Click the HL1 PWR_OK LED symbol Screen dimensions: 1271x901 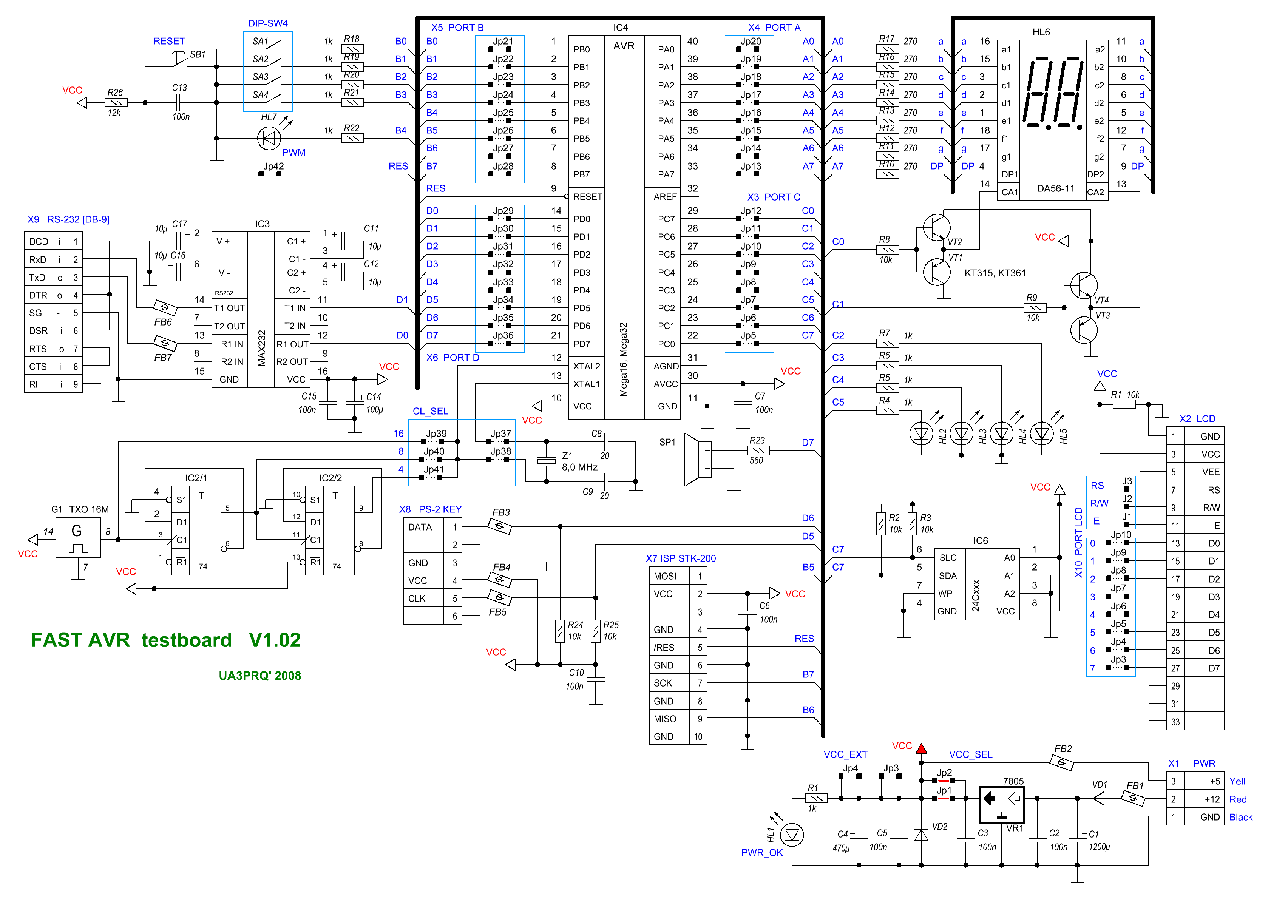click(x=792, y=835)
